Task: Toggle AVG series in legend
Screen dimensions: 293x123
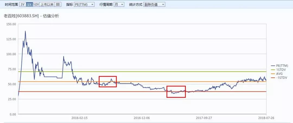Action: (x=277, y=74)
